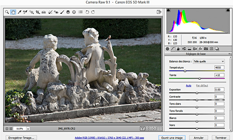Viewport: 233px width, 140px height.
Task: Click the Noirs value field
Action: click(219, 125)
